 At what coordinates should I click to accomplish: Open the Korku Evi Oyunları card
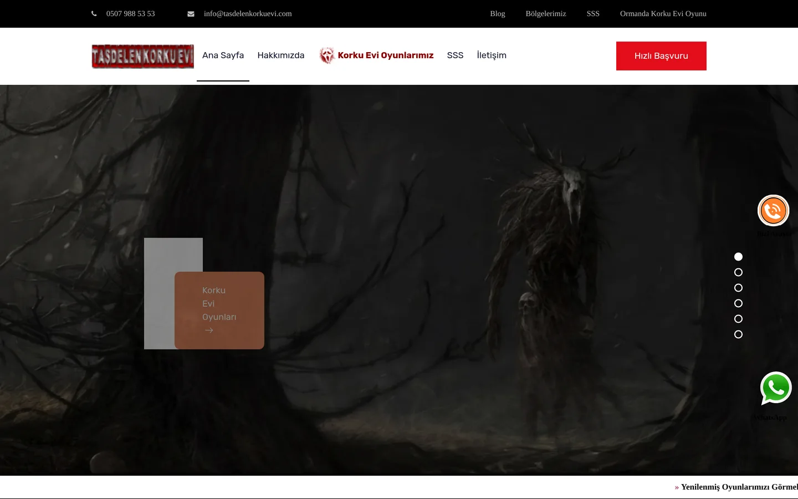pos(219,310)
